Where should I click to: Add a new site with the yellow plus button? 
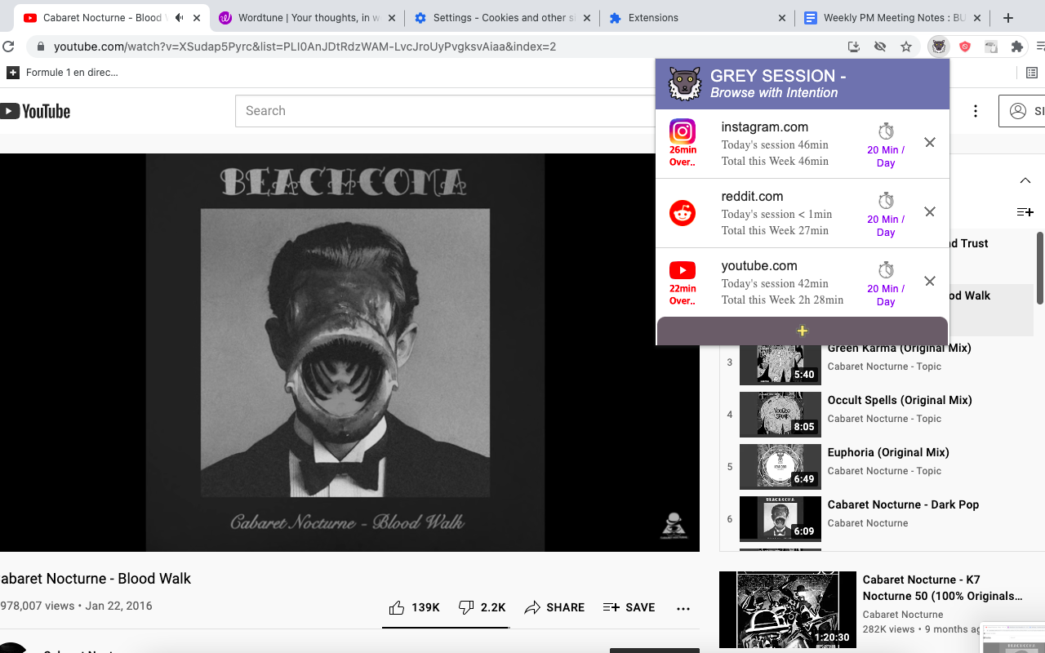pos(803,331)
